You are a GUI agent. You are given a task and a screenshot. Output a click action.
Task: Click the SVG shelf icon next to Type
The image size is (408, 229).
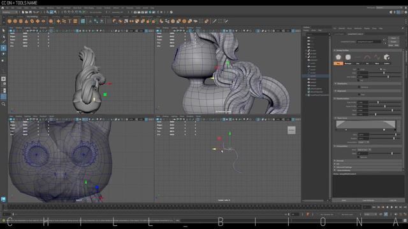75,21
